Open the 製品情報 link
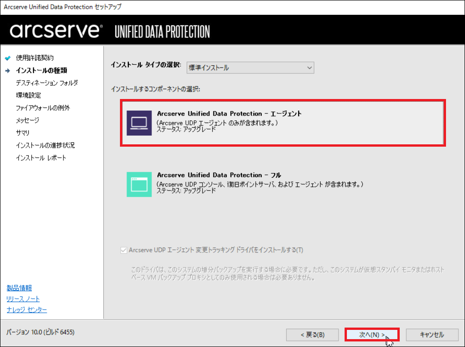 coord(19,288)
